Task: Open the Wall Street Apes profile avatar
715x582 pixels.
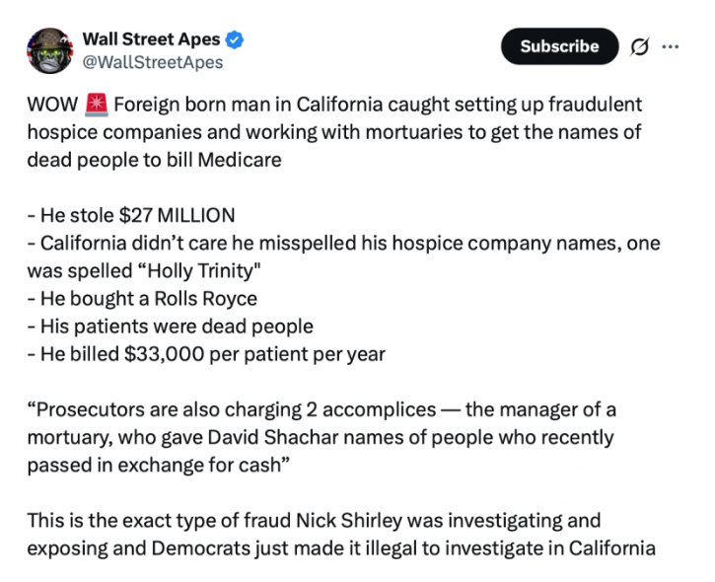Action: point(49,50)
